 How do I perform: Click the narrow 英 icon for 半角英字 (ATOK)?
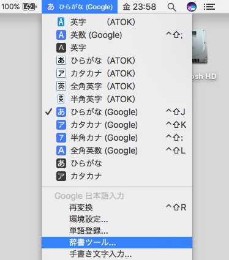pyautogui.click(x=61, y=99)
